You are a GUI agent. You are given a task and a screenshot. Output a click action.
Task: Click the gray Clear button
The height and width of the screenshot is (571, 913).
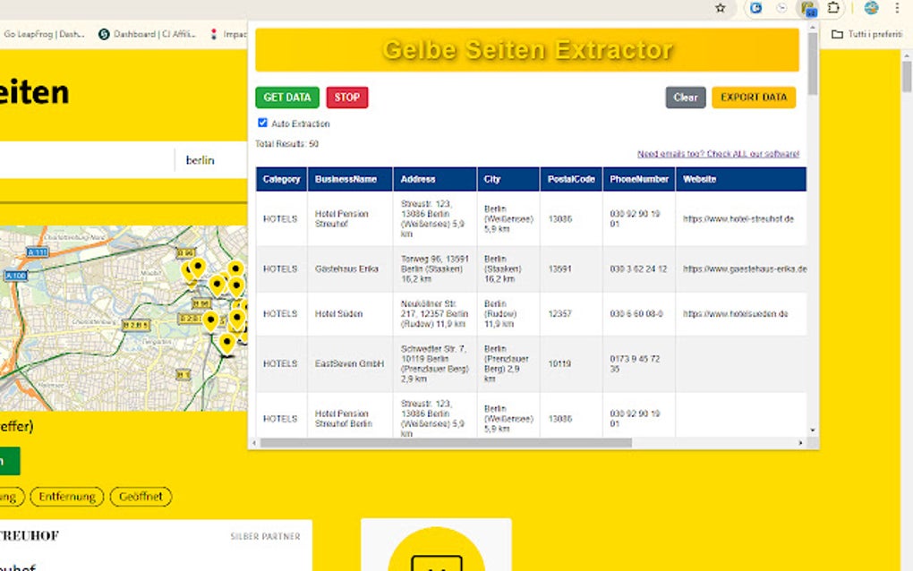point(686,98)
